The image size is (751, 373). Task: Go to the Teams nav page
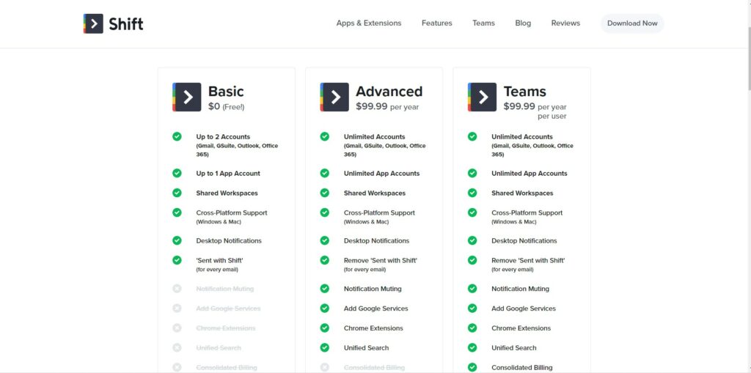pyautogui.click(x=484, y=23)
